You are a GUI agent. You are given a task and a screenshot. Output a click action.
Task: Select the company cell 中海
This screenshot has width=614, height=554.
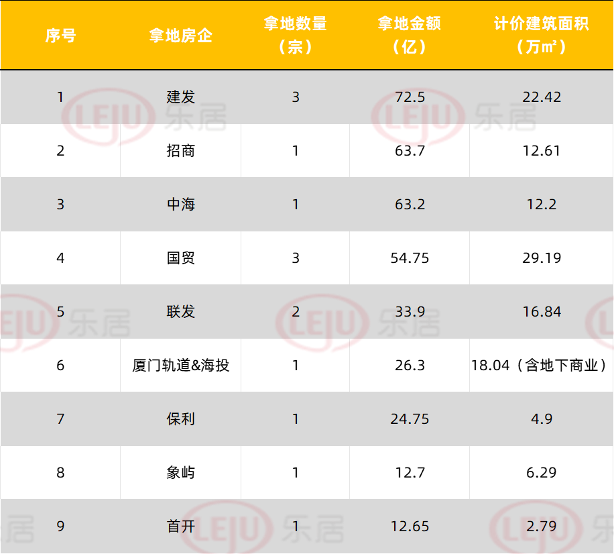click(x=180, y=204)
